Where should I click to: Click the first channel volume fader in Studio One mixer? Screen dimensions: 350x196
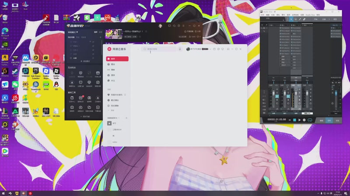point(274,93)
